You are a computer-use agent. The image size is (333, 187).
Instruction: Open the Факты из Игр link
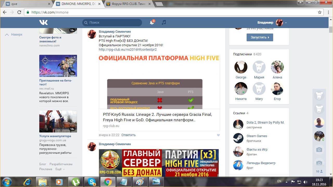(257, 150)
